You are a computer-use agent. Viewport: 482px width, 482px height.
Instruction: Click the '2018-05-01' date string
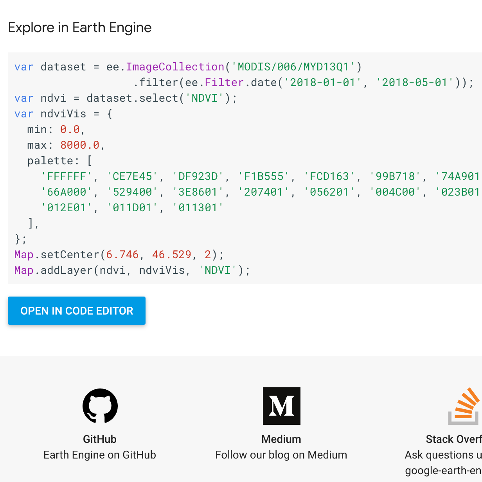415,83
